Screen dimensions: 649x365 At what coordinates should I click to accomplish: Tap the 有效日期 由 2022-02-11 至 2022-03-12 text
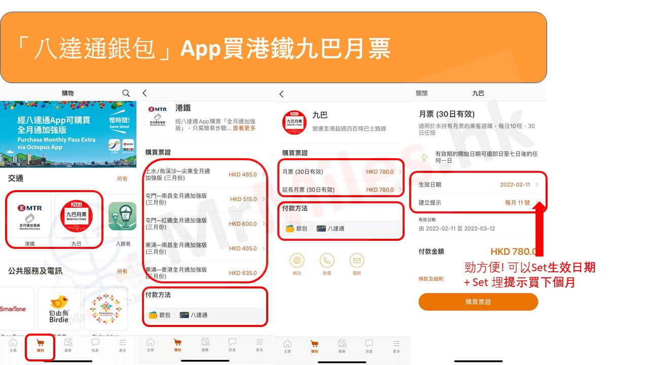[457, 229]
